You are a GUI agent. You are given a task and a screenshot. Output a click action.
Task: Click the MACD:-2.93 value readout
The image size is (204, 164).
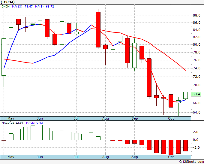pyautogui.click(x=34, y=123)
